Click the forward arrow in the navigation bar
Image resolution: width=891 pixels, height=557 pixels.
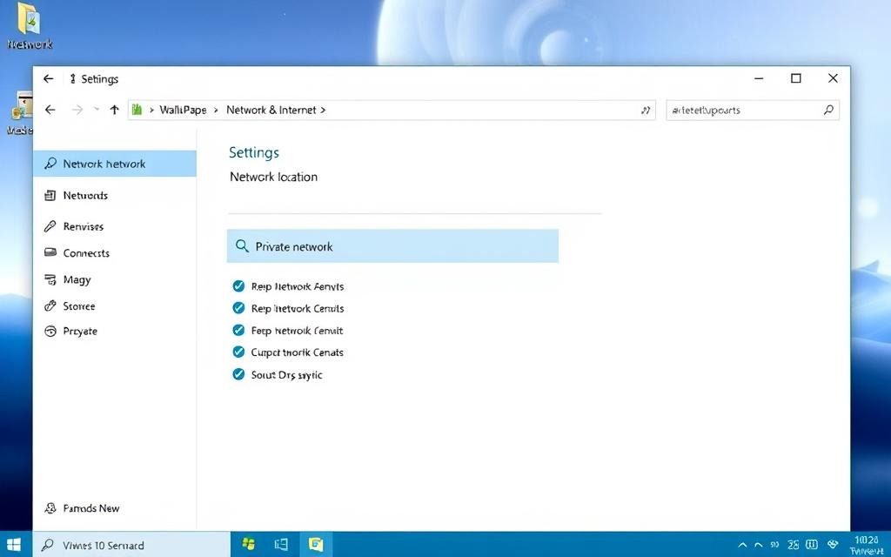click(77, 110)
